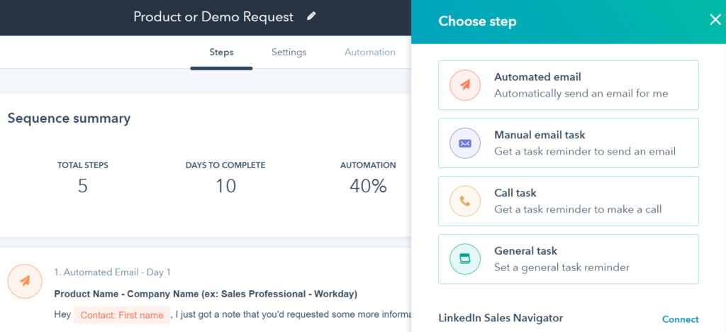Open the Settings tab
This screenshot has width=726, height=332.
(x=289, y=52)
